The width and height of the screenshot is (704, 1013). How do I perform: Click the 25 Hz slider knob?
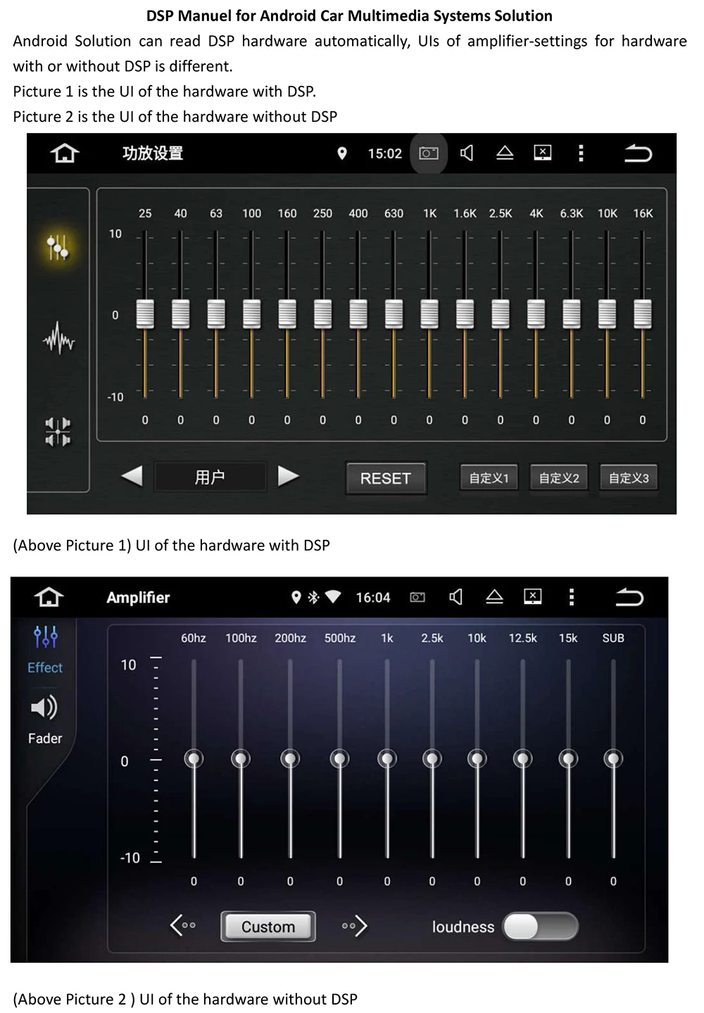[x=145, y=314]
